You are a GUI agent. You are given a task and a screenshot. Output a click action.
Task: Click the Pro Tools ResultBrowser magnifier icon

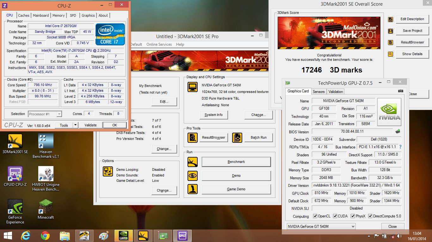[193, 137]
